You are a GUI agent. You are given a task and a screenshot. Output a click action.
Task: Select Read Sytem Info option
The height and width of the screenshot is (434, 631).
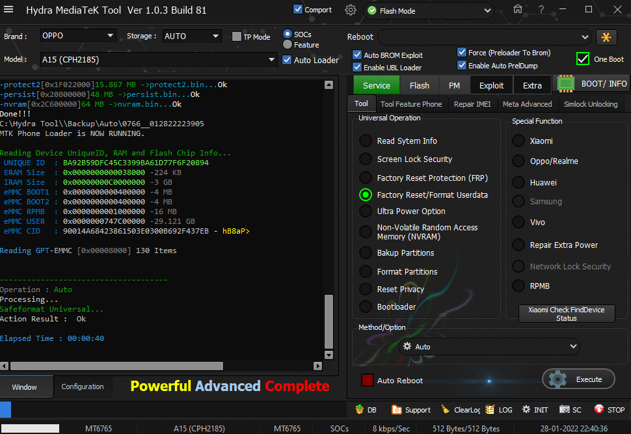366,141
